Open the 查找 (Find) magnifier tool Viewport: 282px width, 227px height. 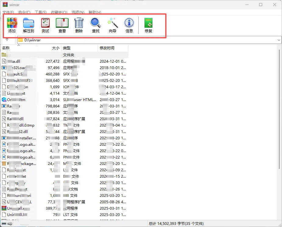(x=95, y=25)
